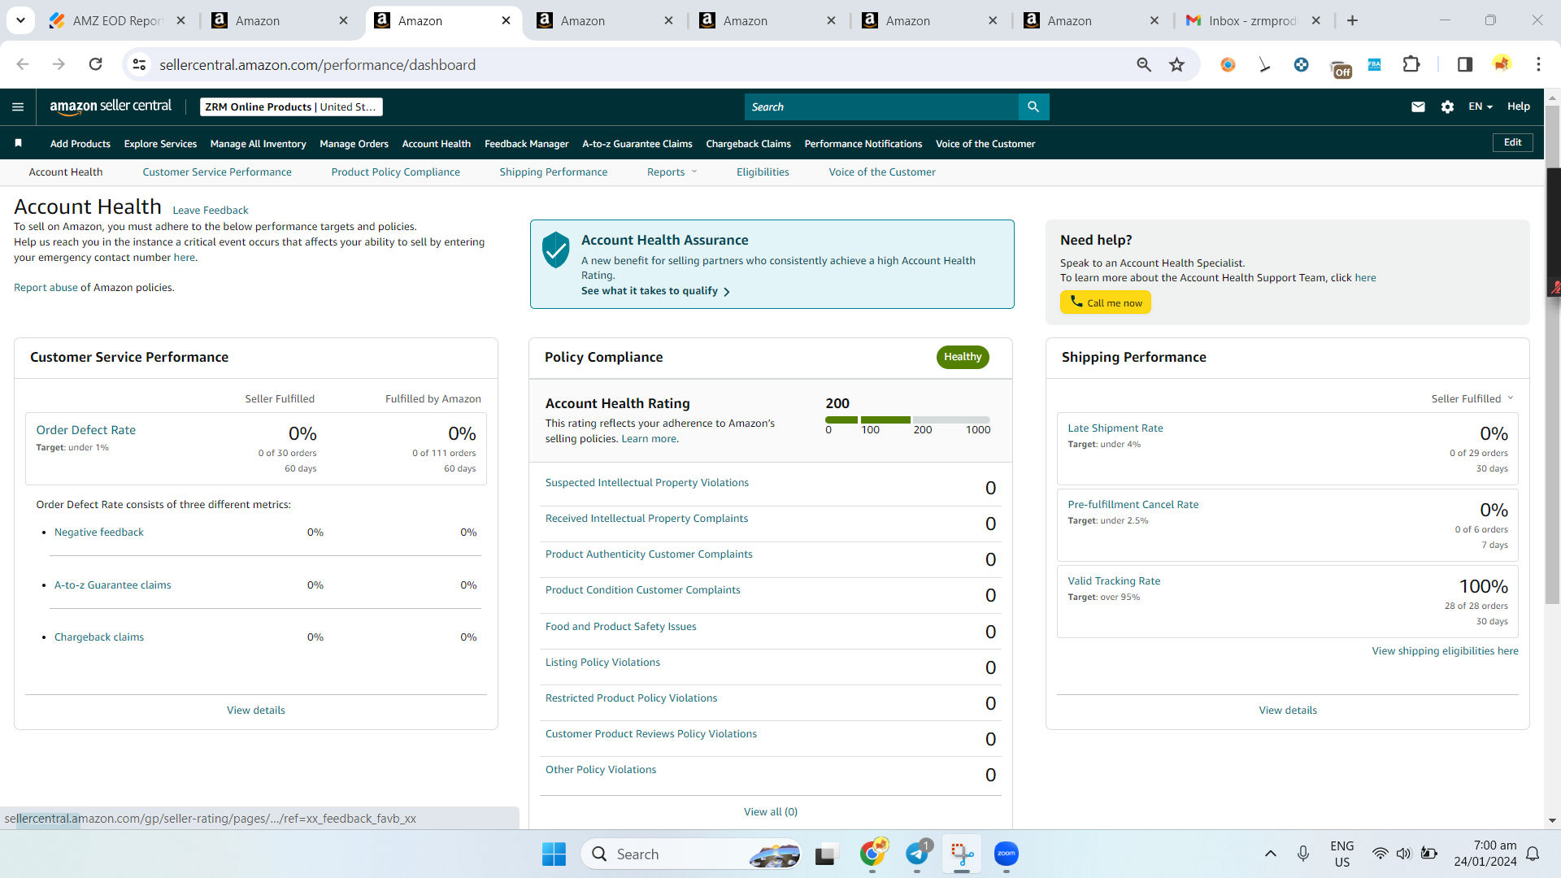Open the notifications bell in system tray
The image size is (1561, 878).
tap(1533, 854)
